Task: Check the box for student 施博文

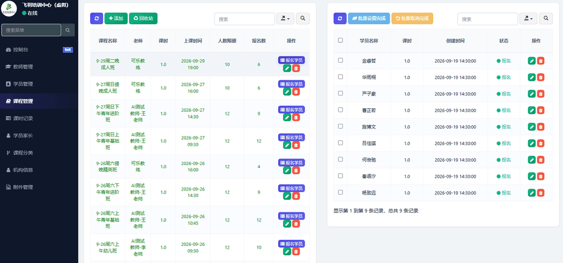Action: tap(340, 127)
